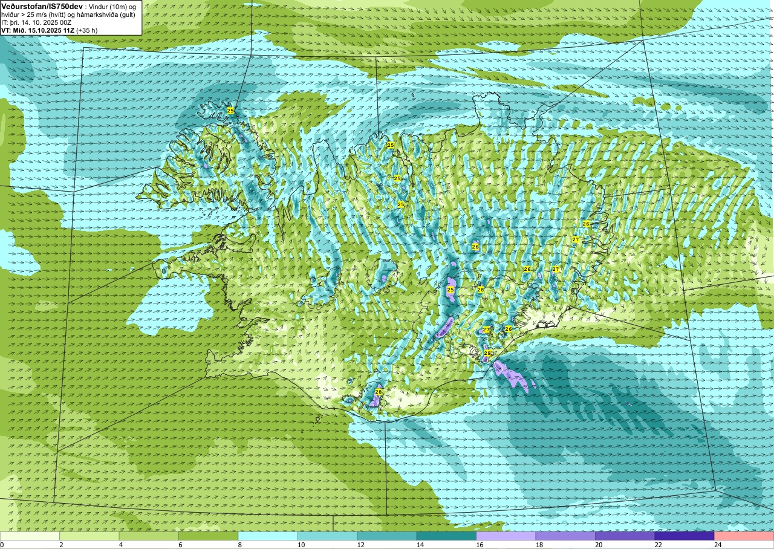This screenshot has width=774, height=549.
Task: Click the 0–2 m/s pale yellow legend swatch
Action: (x=30, y=536)
